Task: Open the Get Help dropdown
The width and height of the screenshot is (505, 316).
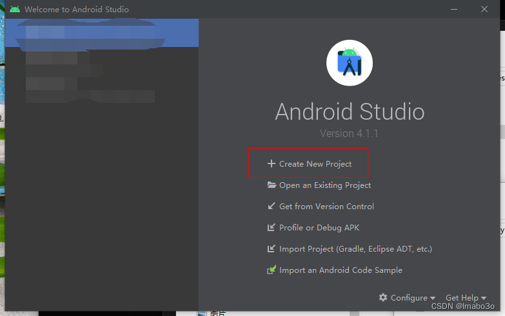Action: (466, 298)
